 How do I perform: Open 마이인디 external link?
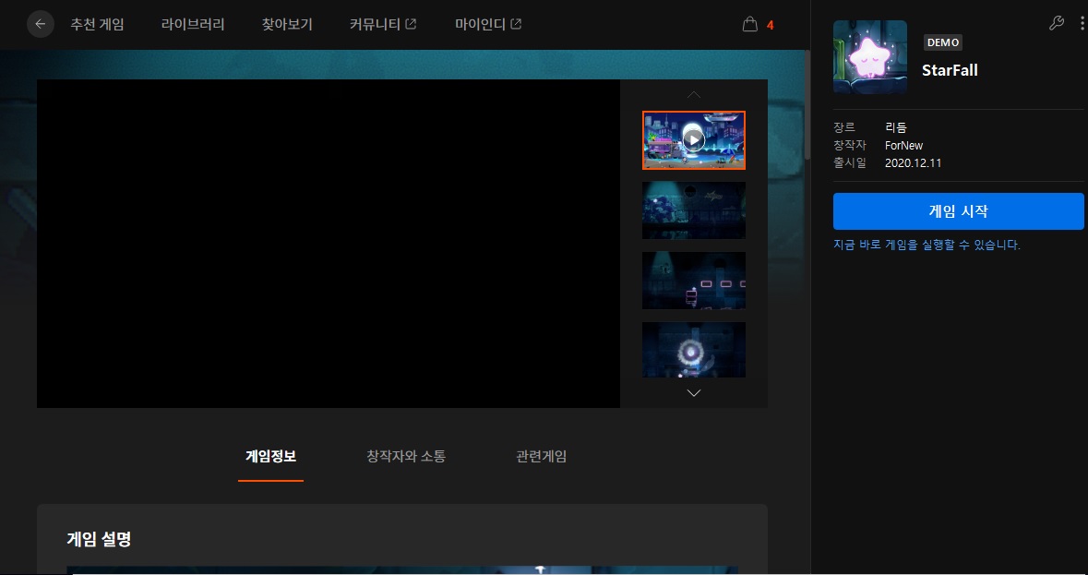pyautogui.click(x=487, y=24)
